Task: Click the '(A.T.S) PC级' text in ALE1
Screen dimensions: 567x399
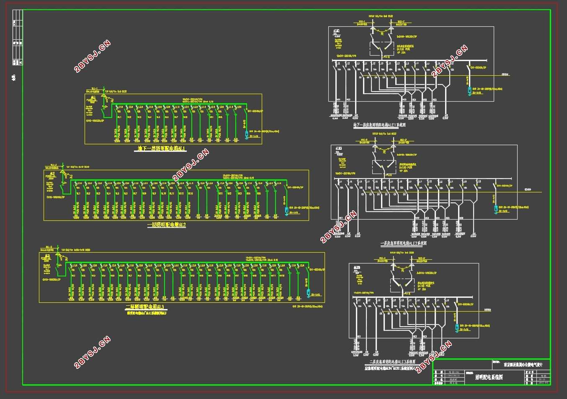Action: pyautogui.click(x=402, y=50)
